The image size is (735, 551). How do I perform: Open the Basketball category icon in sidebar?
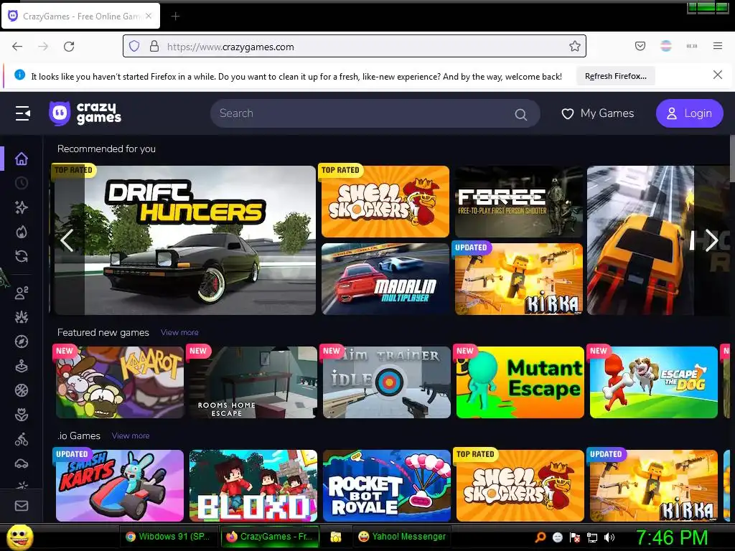[x=22, y=390]
